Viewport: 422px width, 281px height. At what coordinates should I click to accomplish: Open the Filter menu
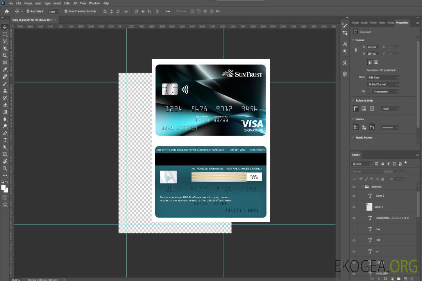pyautogui.click(x=67, y=3)
